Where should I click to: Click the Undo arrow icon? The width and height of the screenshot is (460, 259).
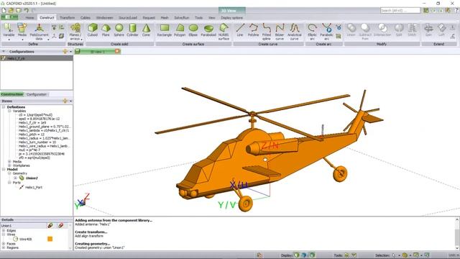[26, 10]
